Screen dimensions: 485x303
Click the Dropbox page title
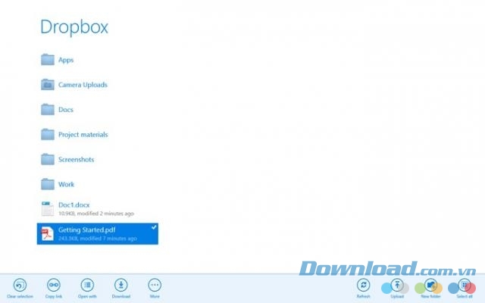click(74, 27)
